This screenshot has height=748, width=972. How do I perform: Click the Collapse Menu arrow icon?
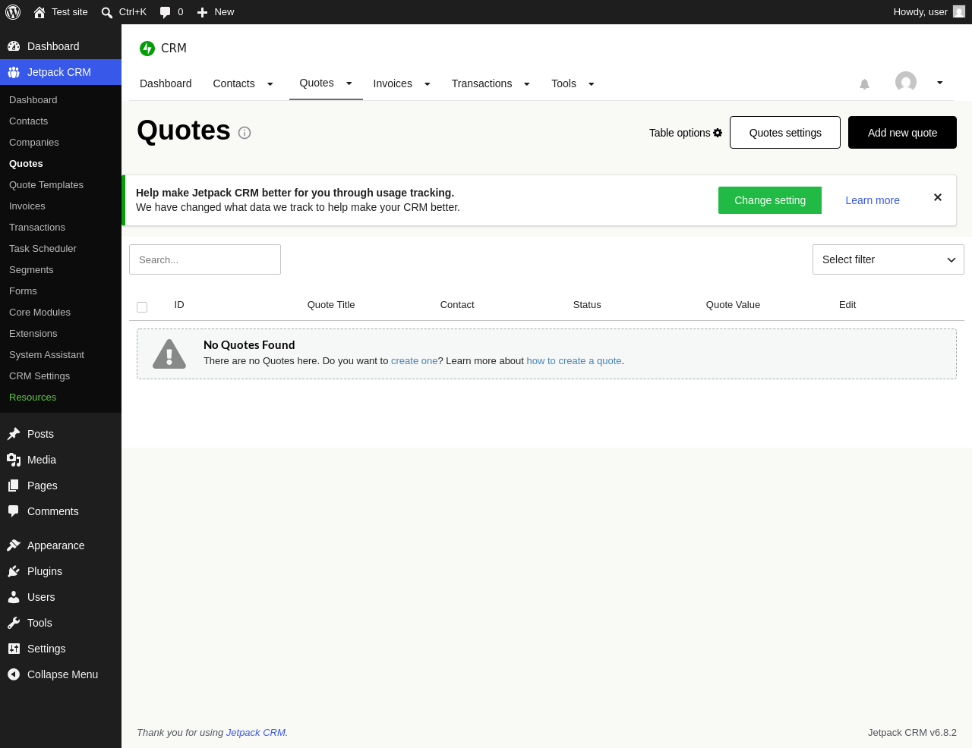(x=14, y=674)
